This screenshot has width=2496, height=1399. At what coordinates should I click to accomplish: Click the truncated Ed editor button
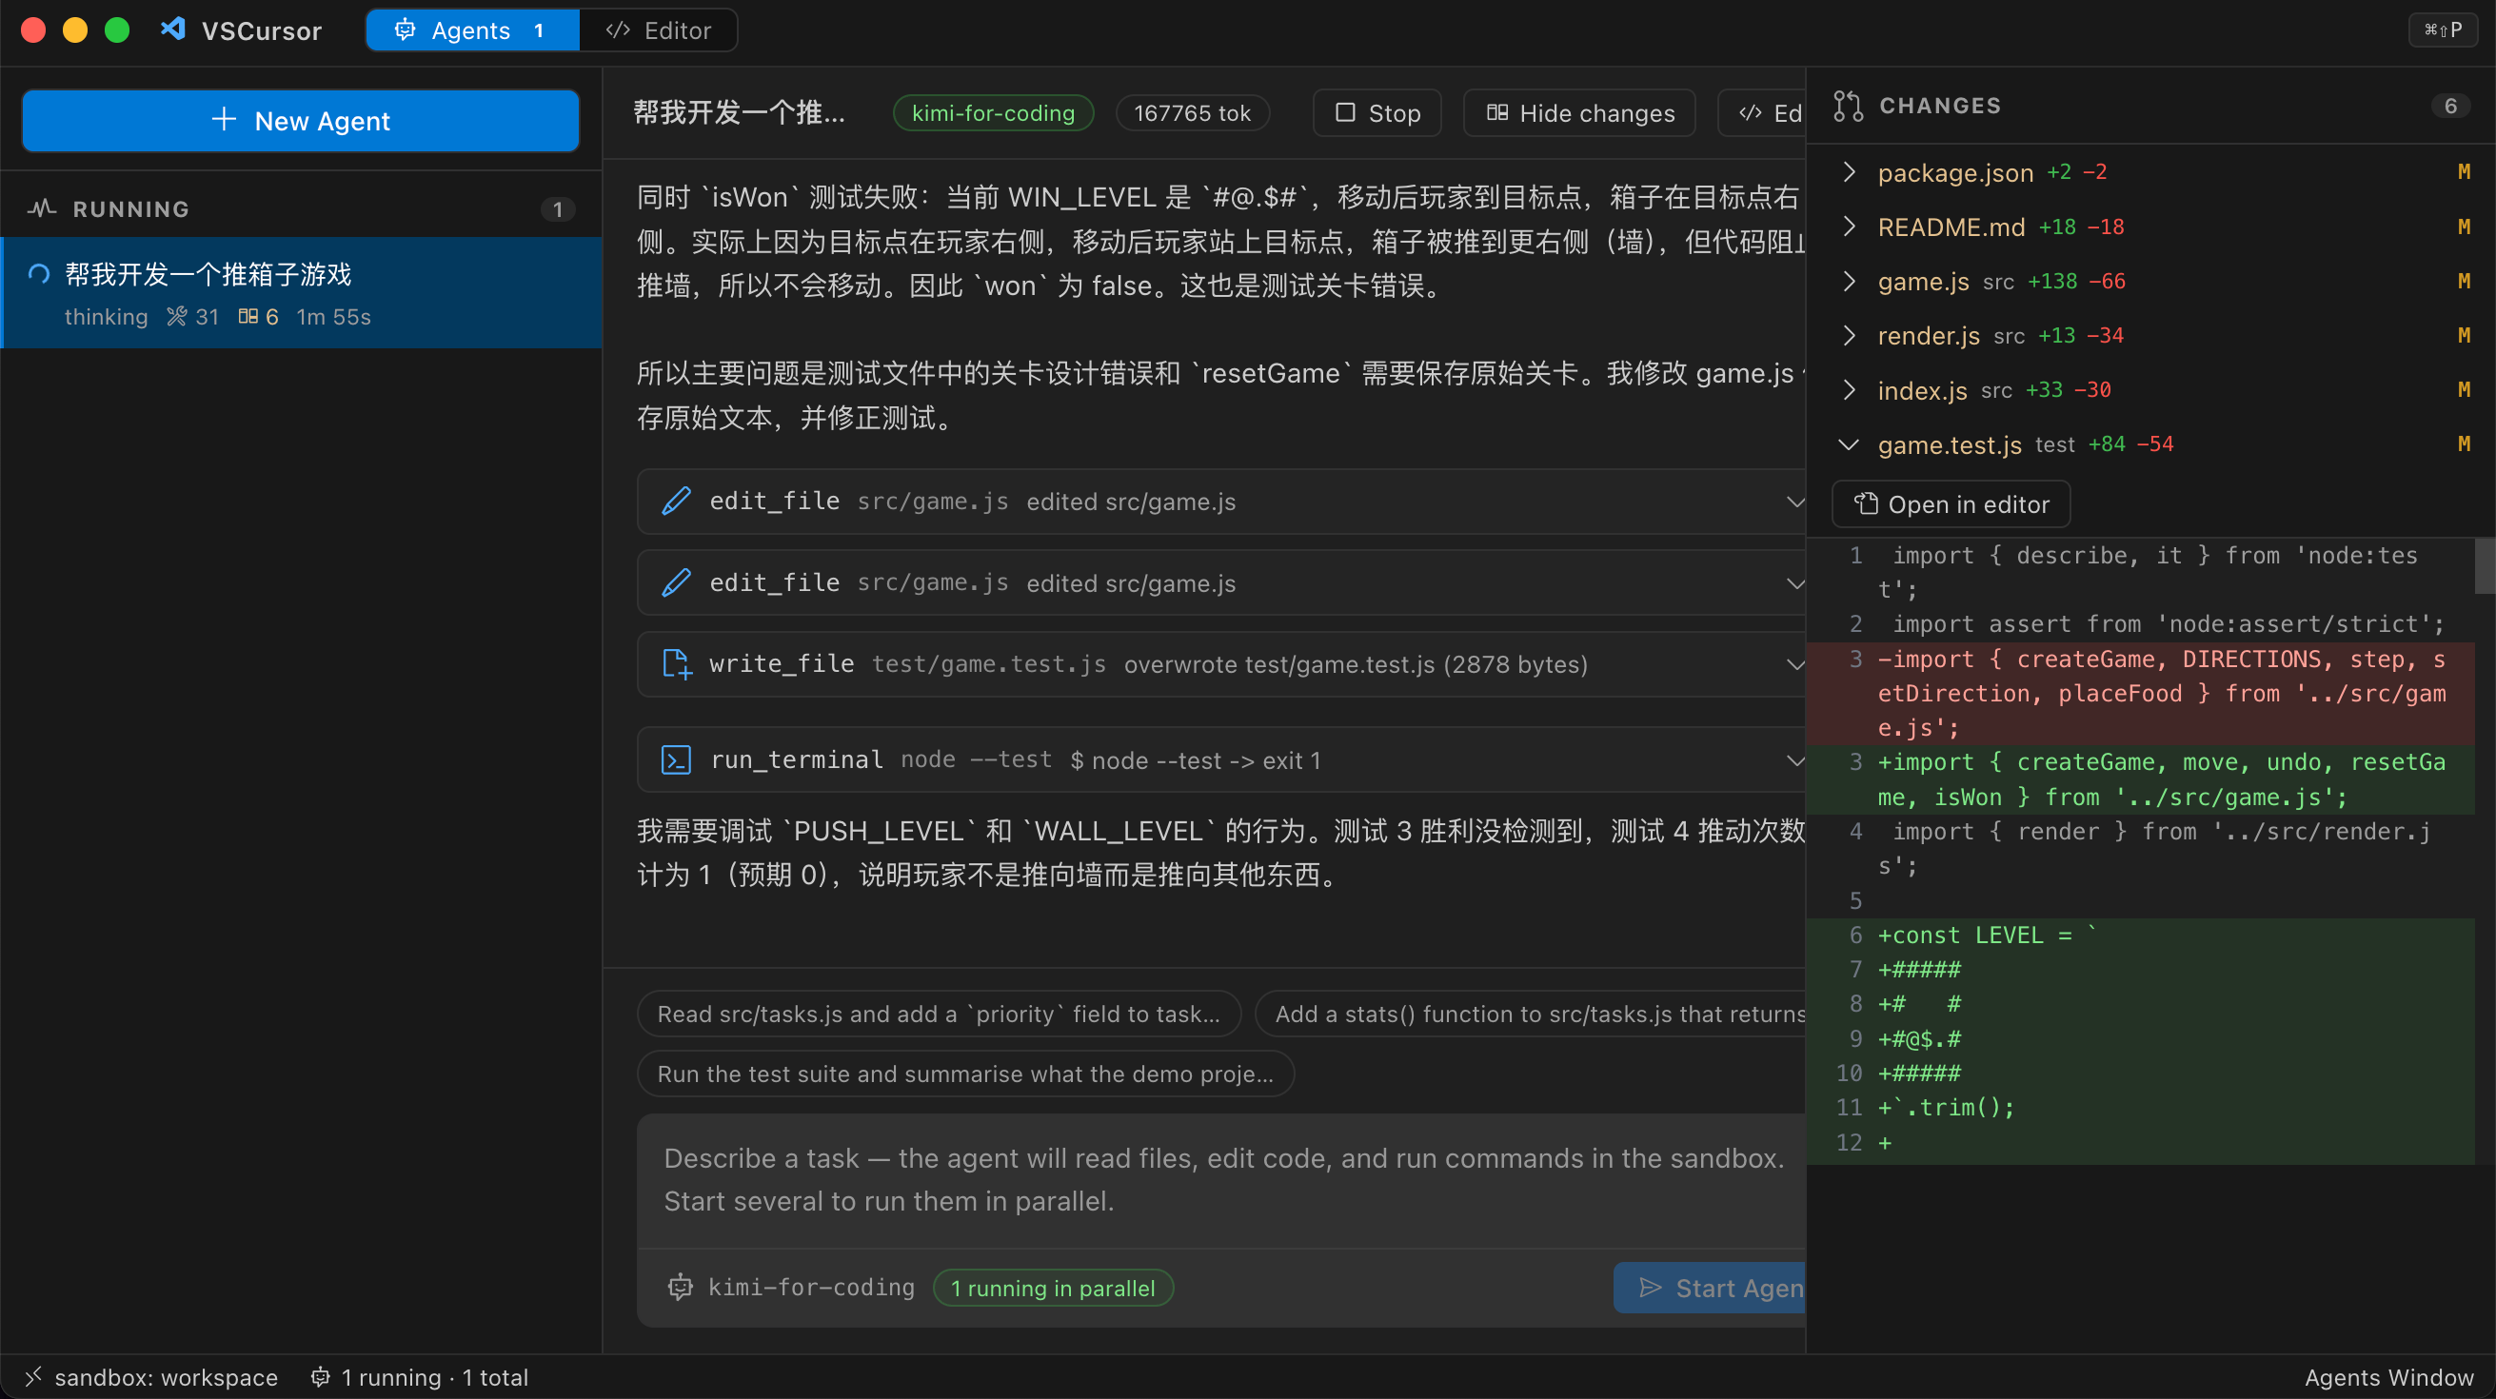[1763, 112]
